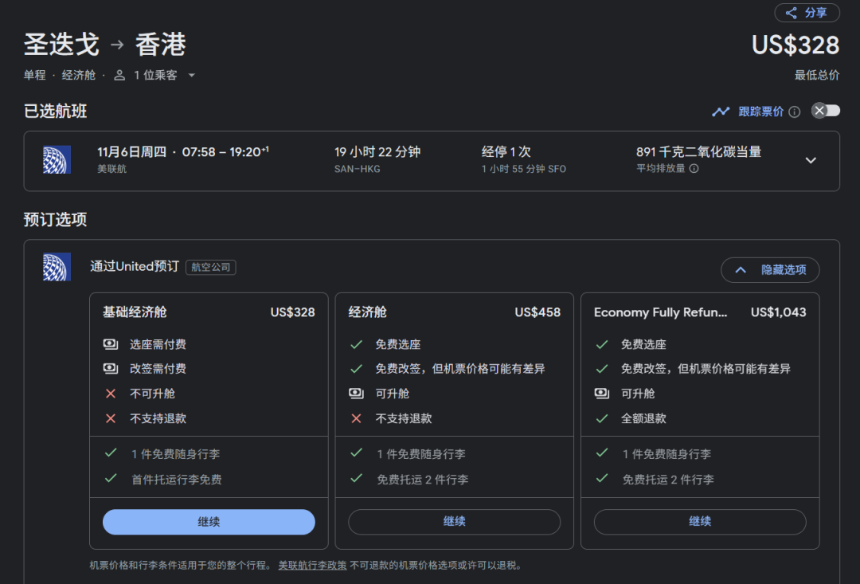860x584 pixels.
Task: Click the price tracking graph icon
Action: pos(721,112)
